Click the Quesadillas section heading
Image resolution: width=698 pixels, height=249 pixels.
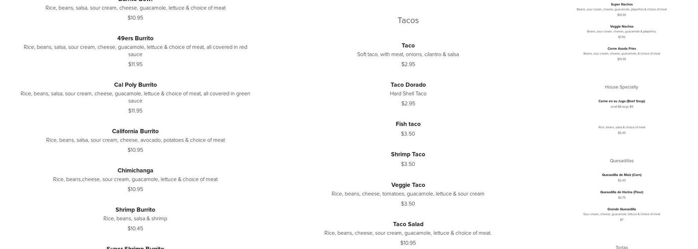[x=621, y=161]
